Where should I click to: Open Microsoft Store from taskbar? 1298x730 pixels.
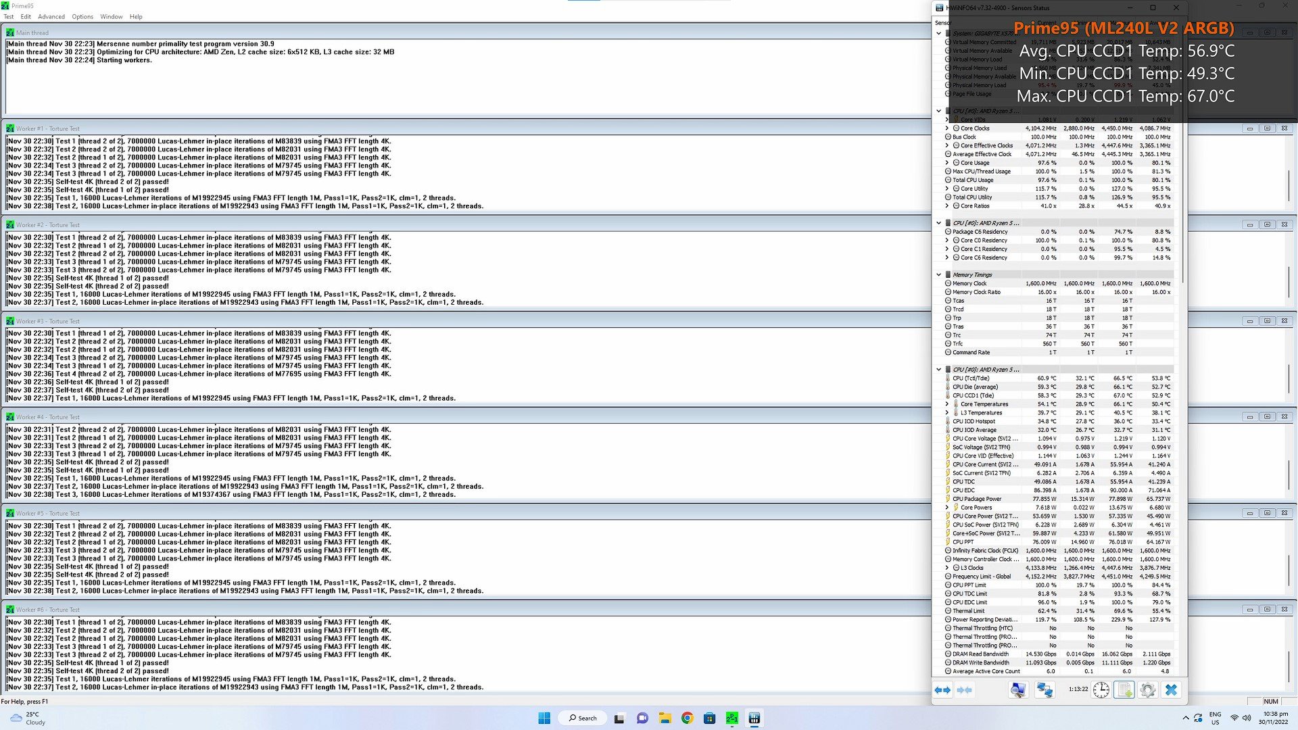click(x=709, y=718)
